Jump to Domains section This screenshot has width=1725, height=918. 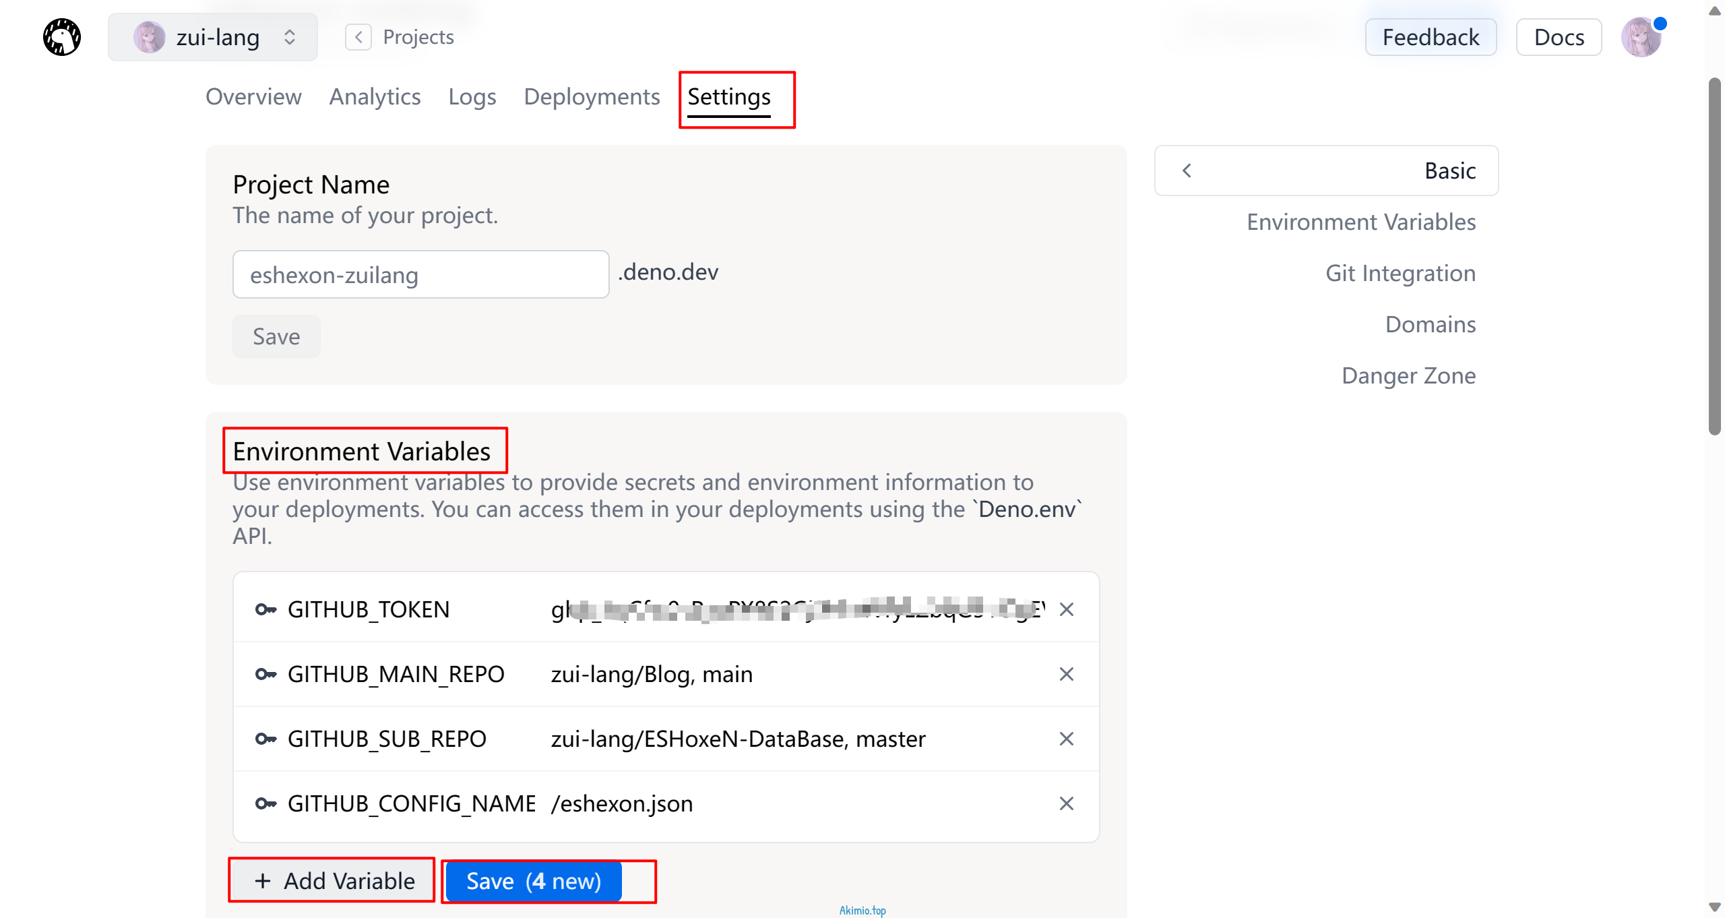(x=1431, y=324)
